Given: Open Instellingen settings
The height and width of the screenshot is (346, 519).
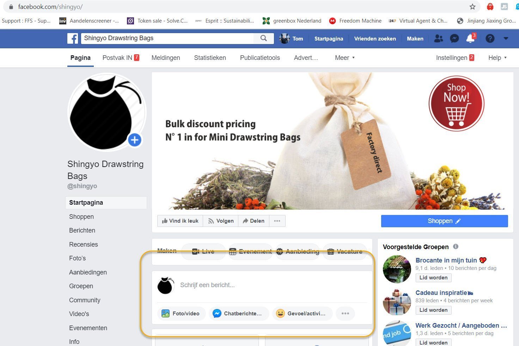Looking at the screenshot, I should pos(455,58).
